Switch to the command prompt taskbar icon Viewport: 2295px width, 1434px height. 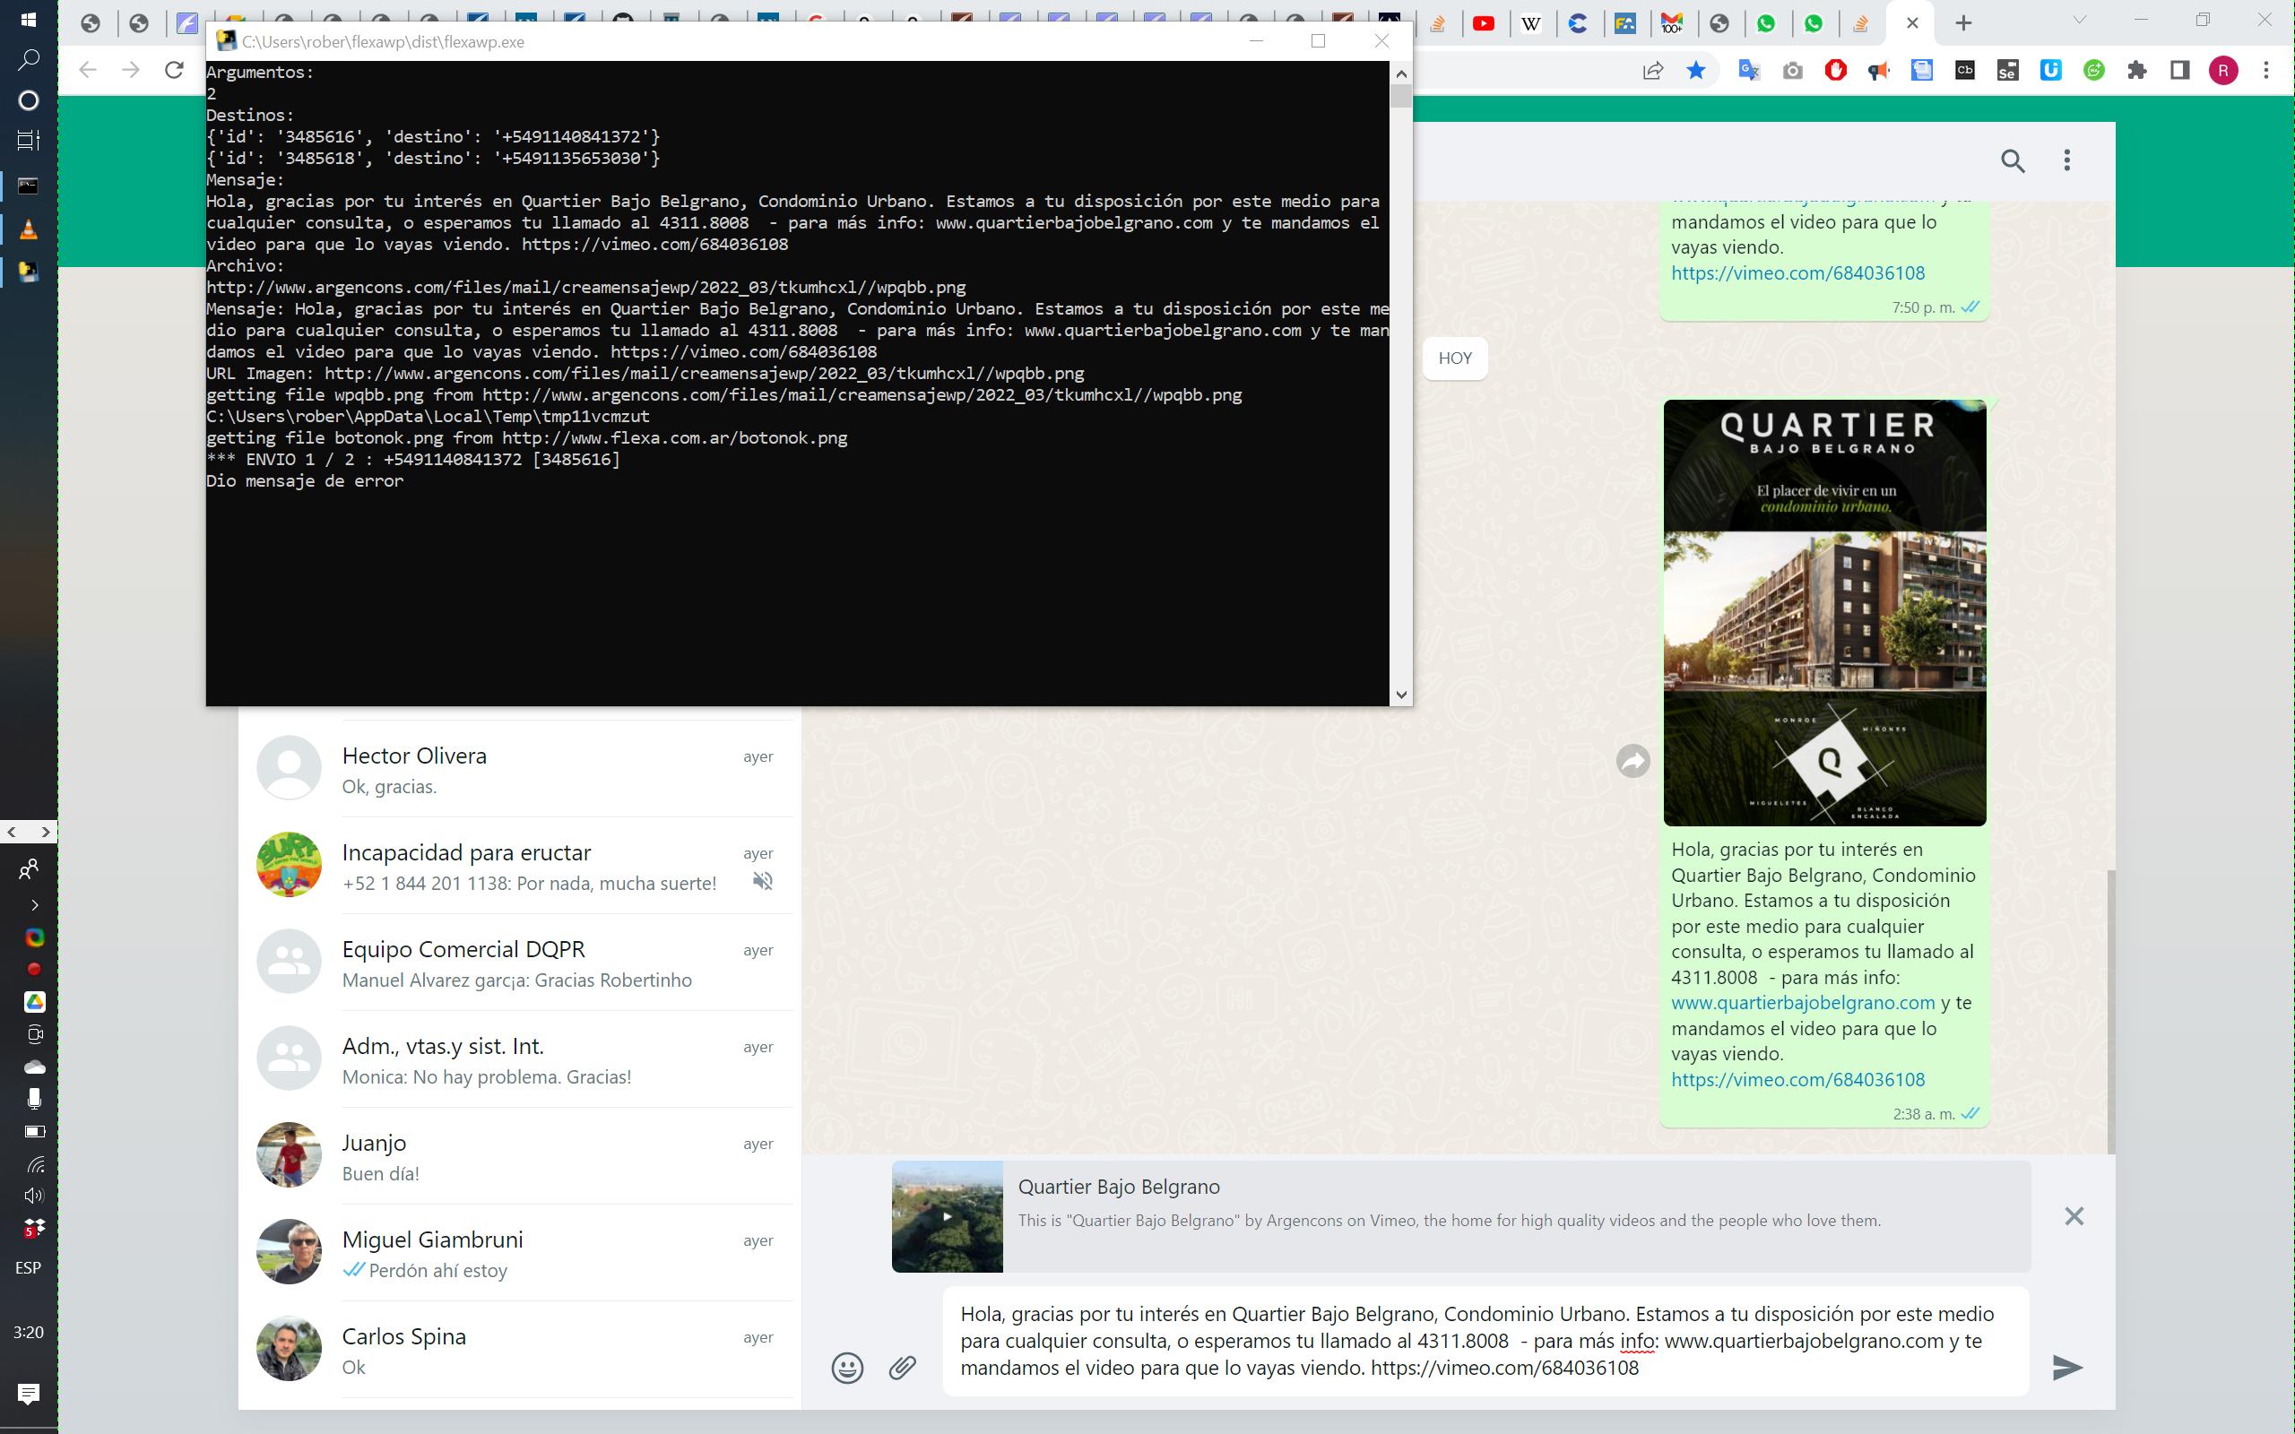click(x=29, y=186)
